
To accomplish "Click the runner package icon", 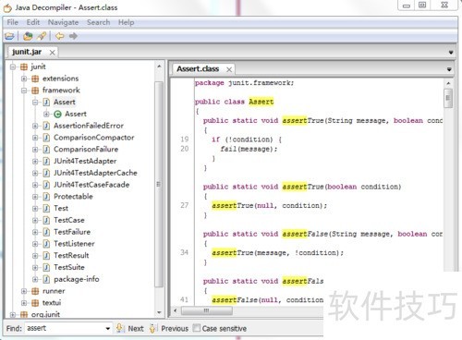I will click(x=35, y=291).
